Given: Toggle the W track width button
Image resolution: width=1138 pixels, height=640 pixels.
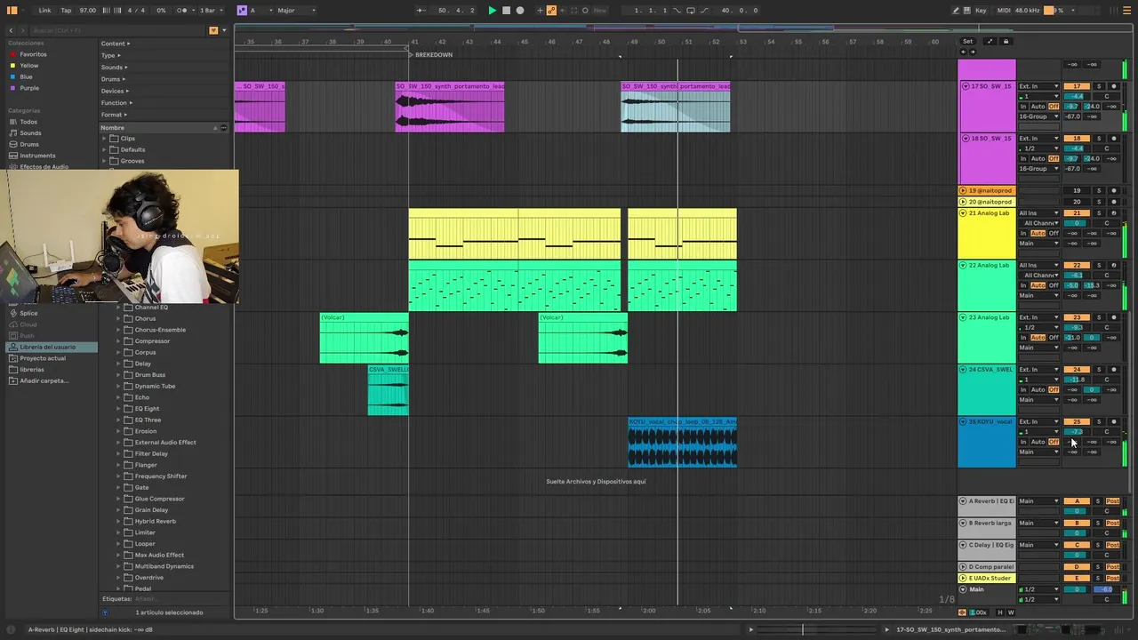Looking at the screenshot, I should click(1011, 612).
